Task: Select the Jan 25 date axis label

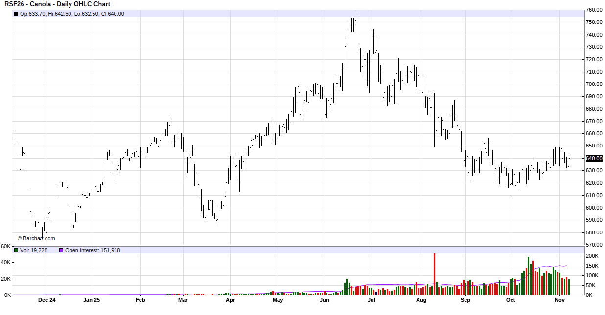Action: point(92,300)
